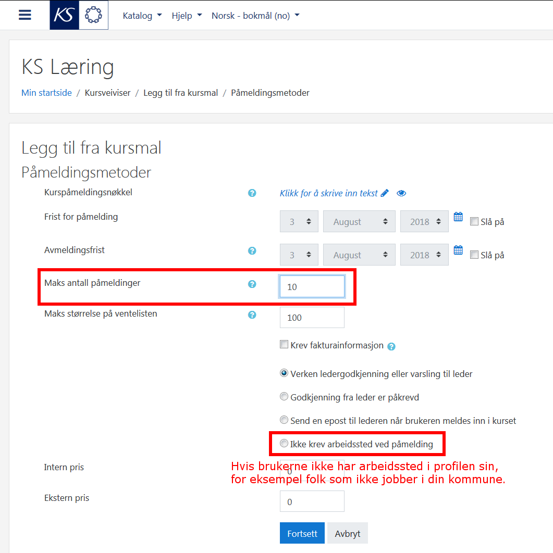Open help icon next to Krev fakturainformasjon
The image size is (553, 553).
(x=391, y=347)
